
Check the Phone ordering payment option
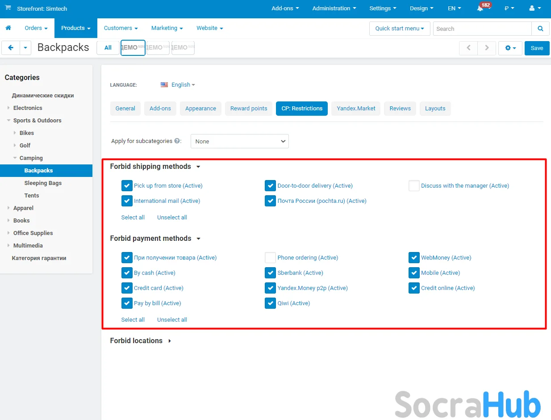[270, 258]
